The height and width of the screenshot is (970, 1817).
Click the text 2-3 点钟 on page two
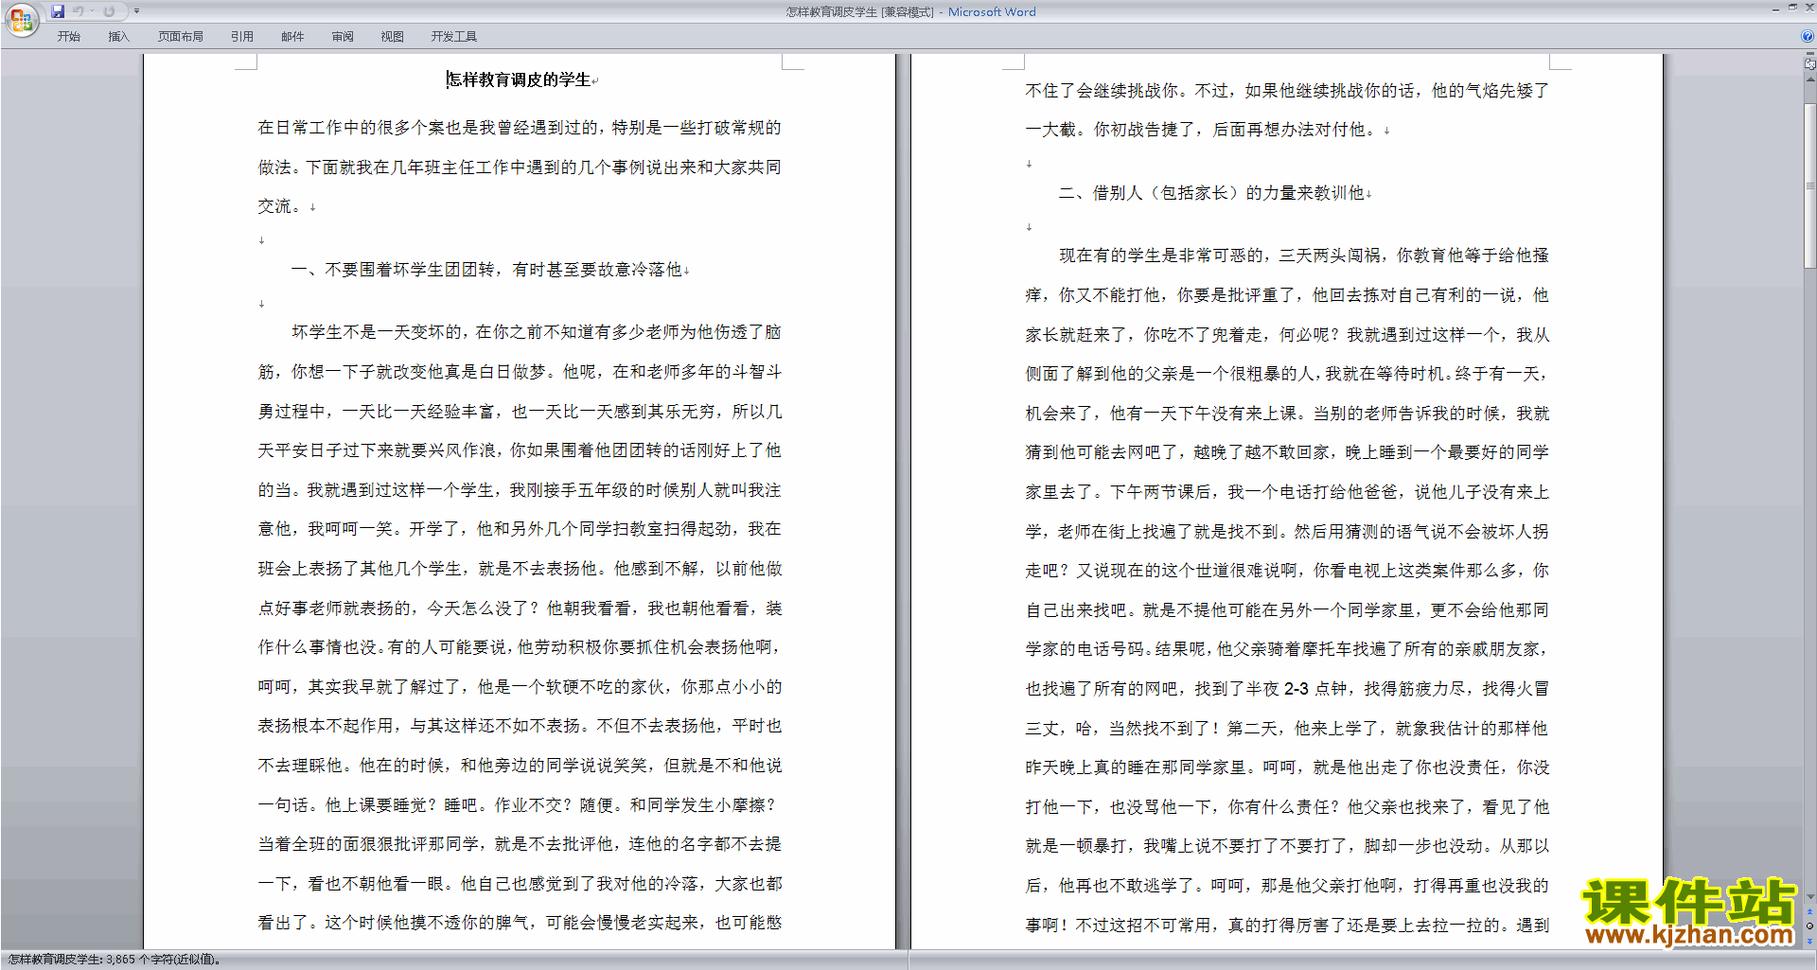pyautogui.click(x=1315, y=689)
